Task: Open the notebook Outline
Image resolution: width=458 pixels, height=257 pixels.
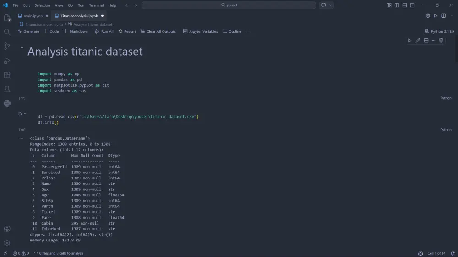Action: (232, 31)
